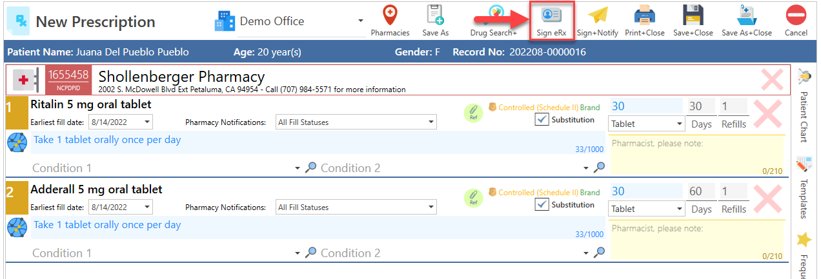Open Adderall earliest fill date picker
This screenshot has height=279, width=821.
[147, 207]
